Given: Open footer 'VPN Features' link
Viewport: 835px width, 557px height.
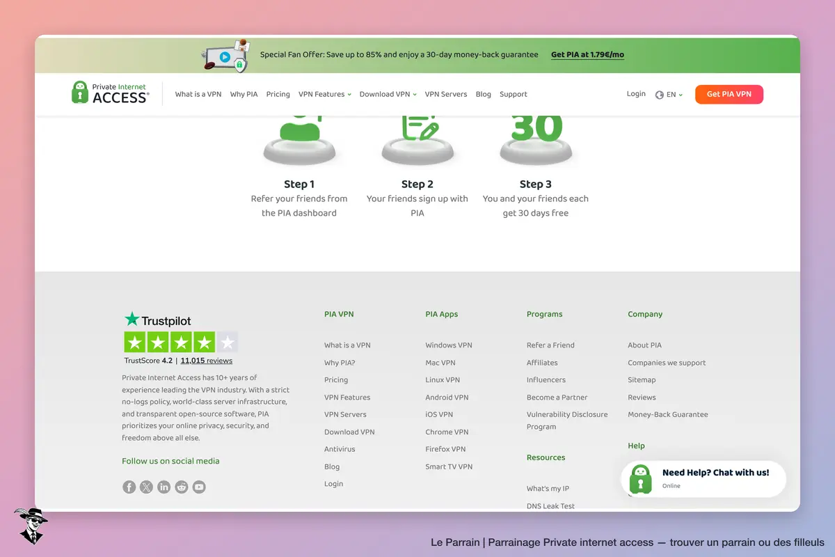Looking at the screenshot, I should click(347, 398).
